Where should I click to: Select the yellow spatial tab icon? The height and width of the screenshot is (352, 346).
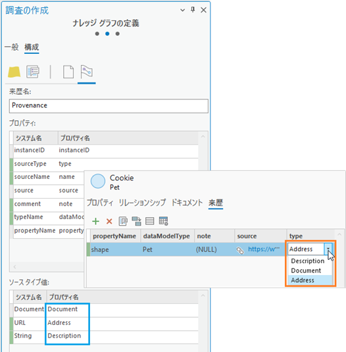pyautogui.click(x=14, y=72)
